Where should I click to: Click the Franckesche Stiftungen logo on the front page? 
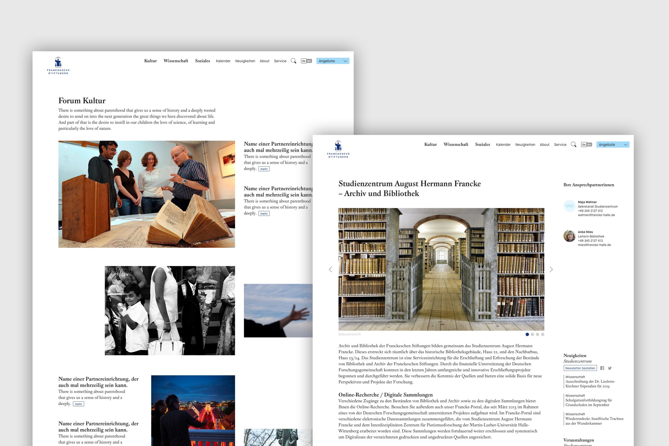pos(338,149)
